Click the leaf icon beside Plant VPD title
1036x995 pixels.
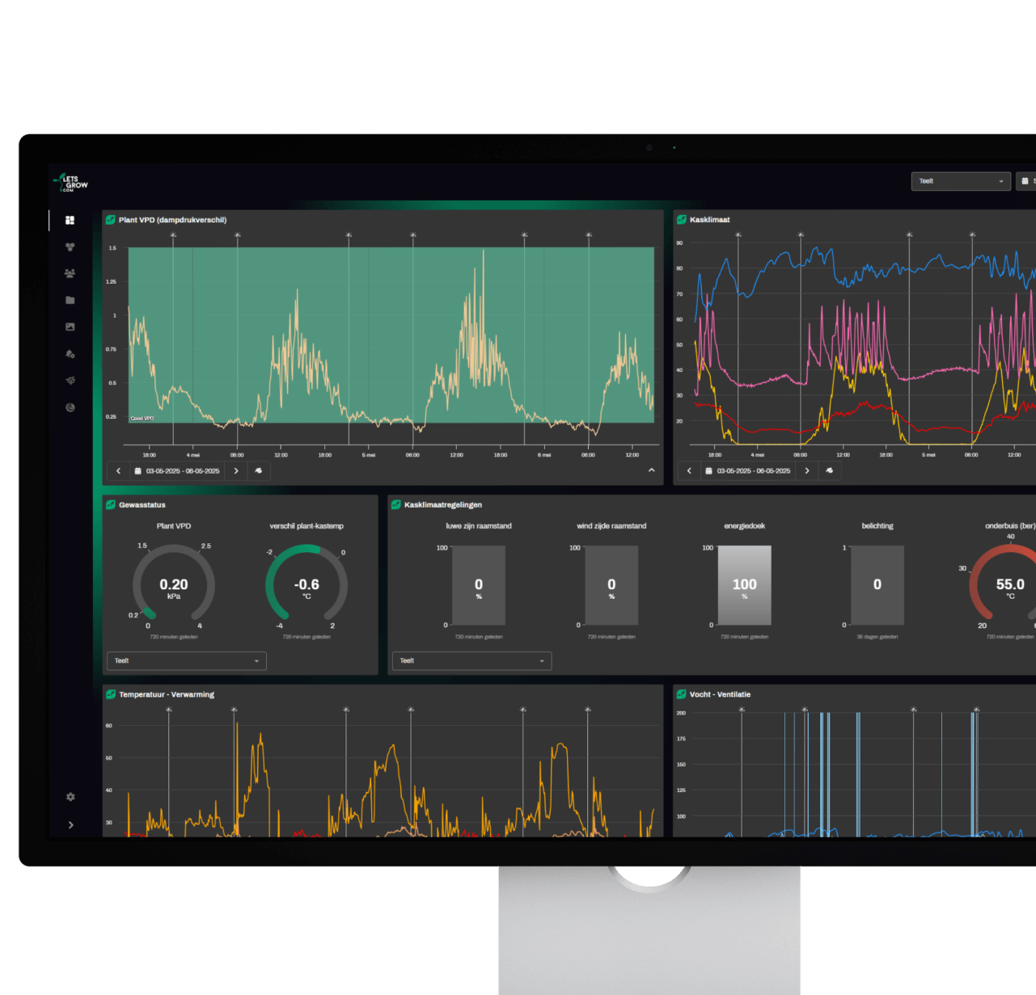[110, 220]
